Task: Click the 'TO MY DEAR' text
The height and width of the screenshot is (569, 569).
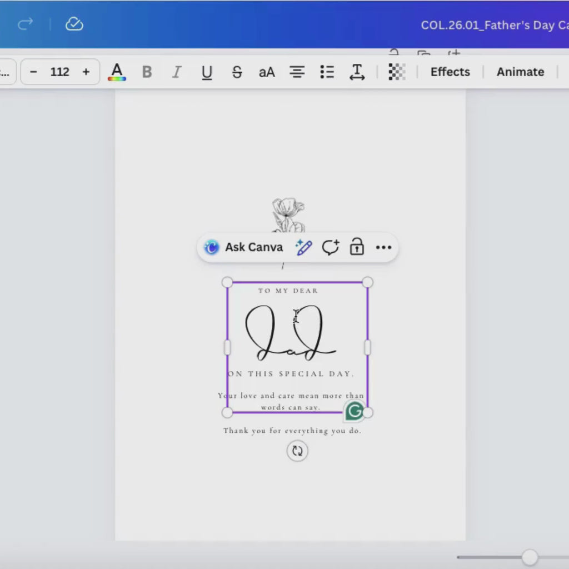Action: tap(288, 291)
